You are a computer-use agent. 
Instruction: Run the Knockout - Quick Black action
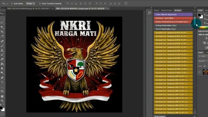tap(173, 18)
